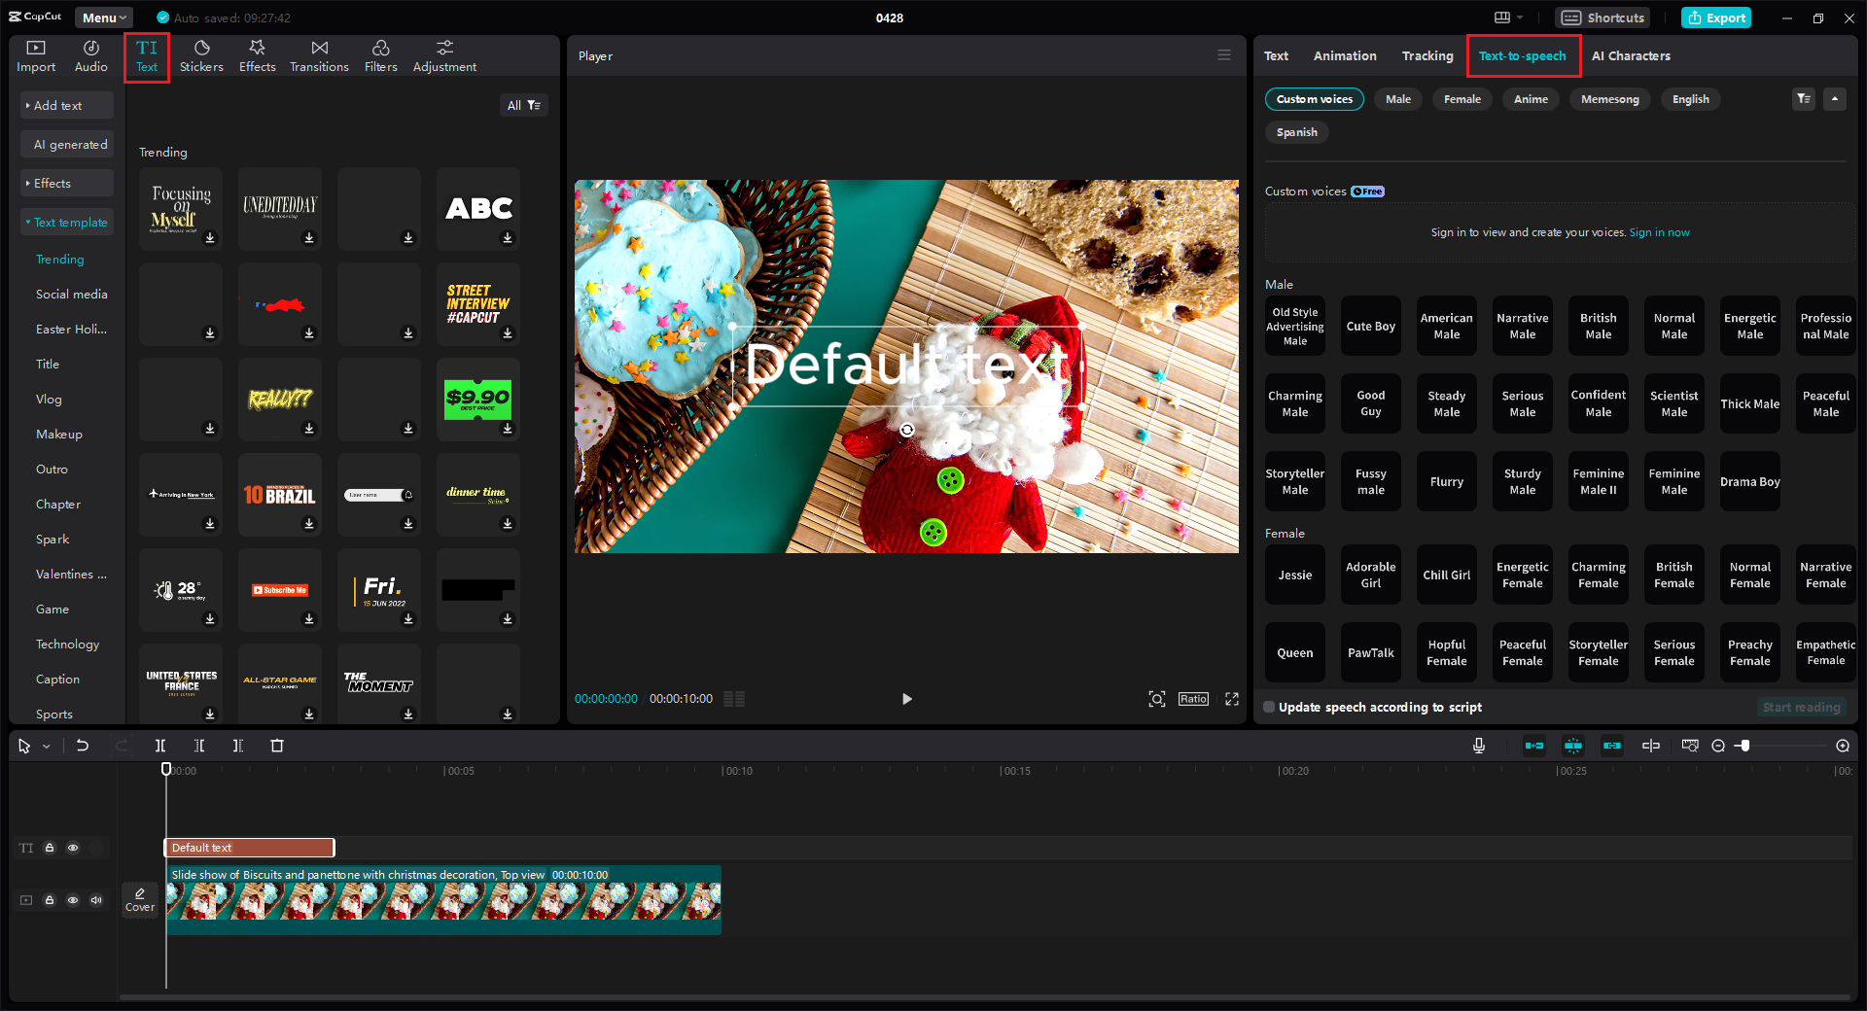Hide the video track with eye icon
The width and height of the screenshot is (1867, 1011).
[x=73, y=900]
